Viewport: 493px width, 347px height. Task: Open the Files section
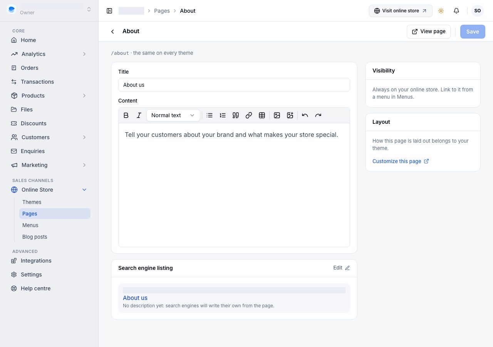tap(49, 109)
